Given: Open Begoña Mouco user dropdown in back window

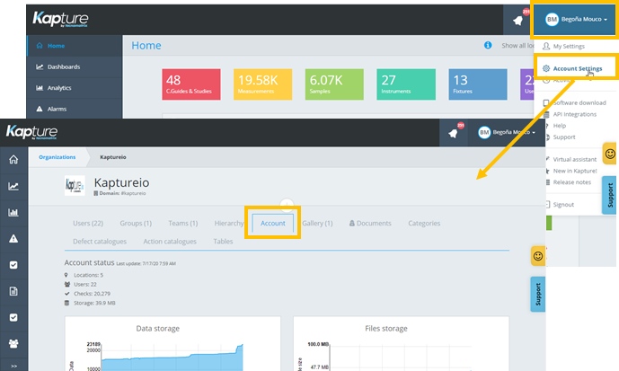Looking at the screenshot, I should [x=576, y=19].
